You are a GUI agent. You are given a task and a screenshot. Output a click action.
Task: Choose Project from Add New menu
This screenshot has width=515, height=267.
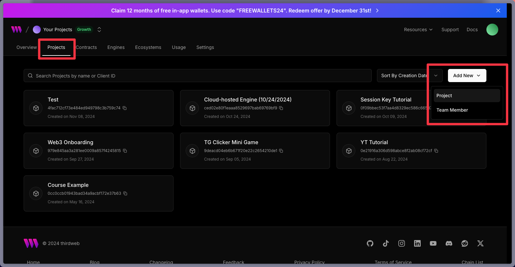click(467, 96)
